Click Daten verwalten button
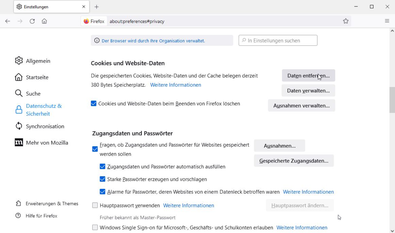 point(308,90)
